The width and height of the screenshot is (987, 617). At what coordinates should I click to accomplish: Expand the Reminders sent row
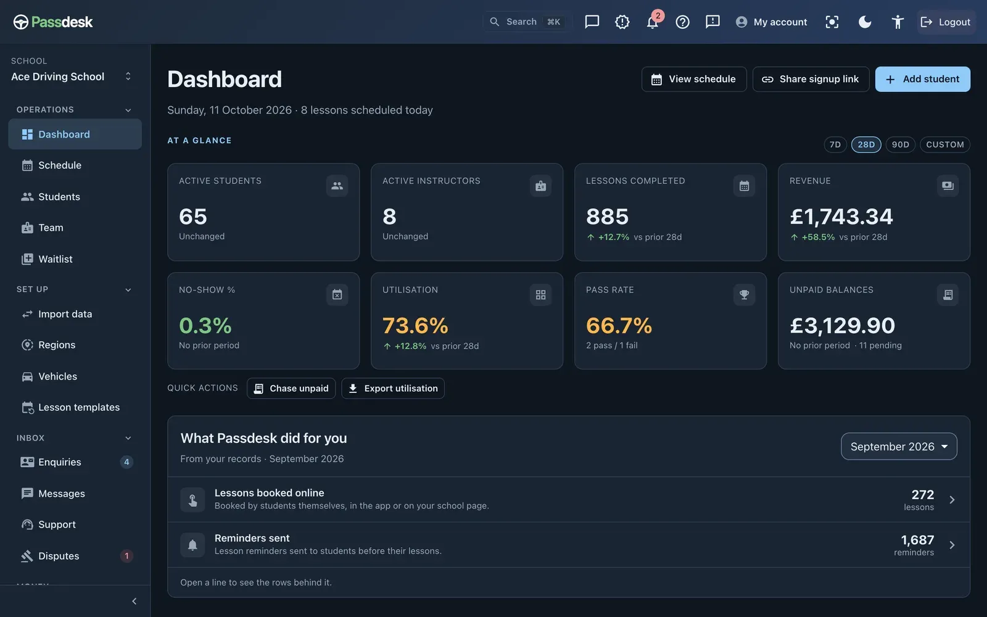[568, 545]
